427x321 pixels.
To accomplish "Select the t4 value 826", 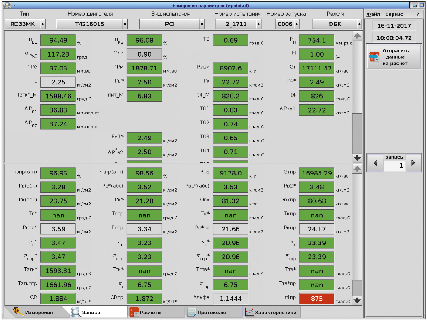I will coord(317,96).
